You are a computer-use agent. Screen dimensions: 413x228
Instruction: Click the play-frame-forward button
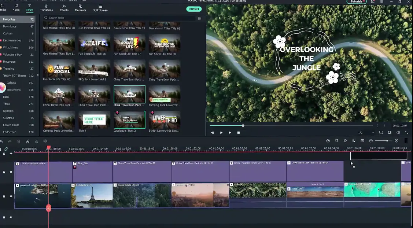(x=221, y=133)
